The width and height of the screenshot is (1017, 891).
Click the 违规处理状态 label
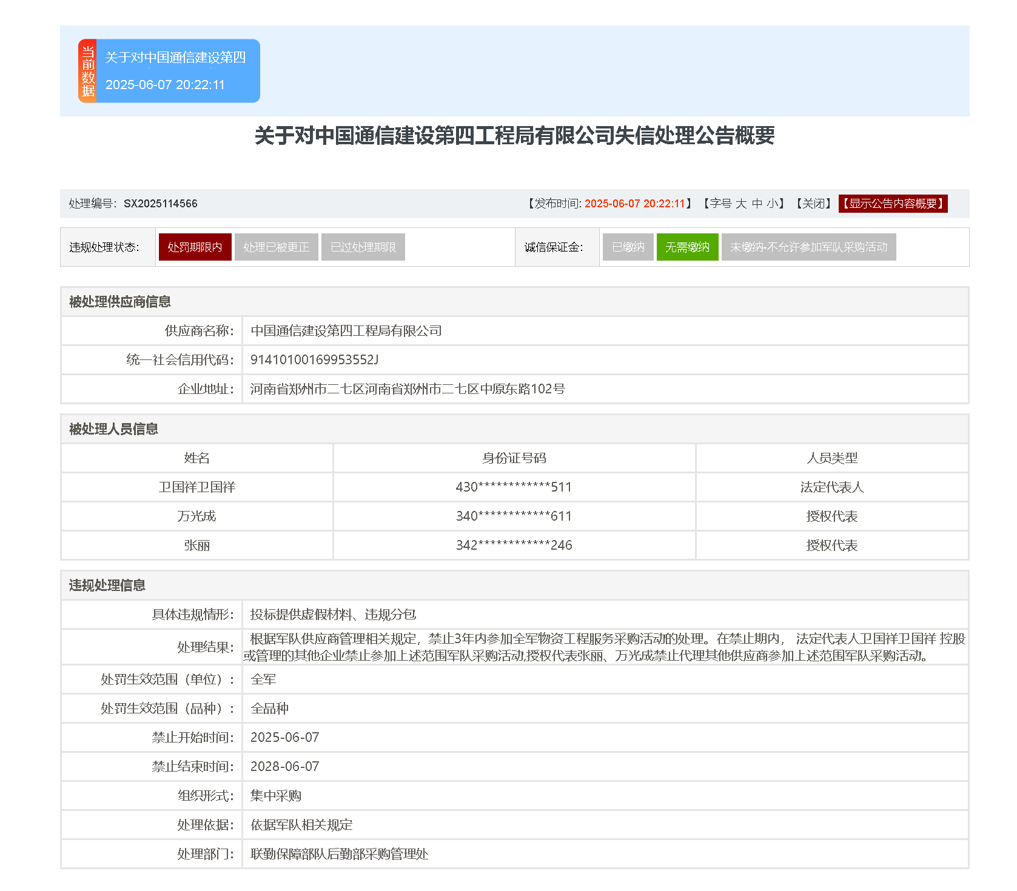pos(104,247)
